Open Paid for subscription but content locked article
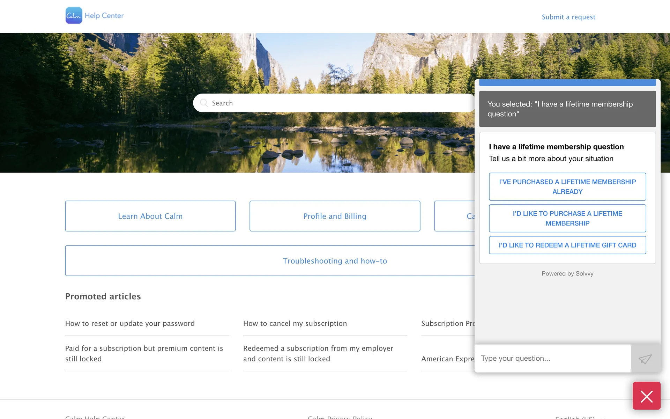 coord(144,353)
